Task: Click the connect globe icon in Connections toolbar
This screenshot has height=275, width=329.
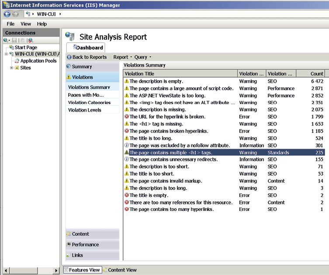Action: click(x=5, y=40)
